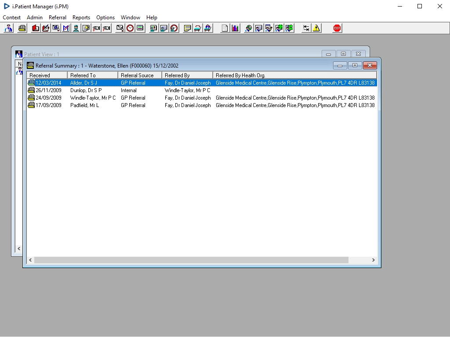Click the blank document page toolbar icon
Image resolution: width=450 pixels, height=337 pixels.
(x=225, y=28)
